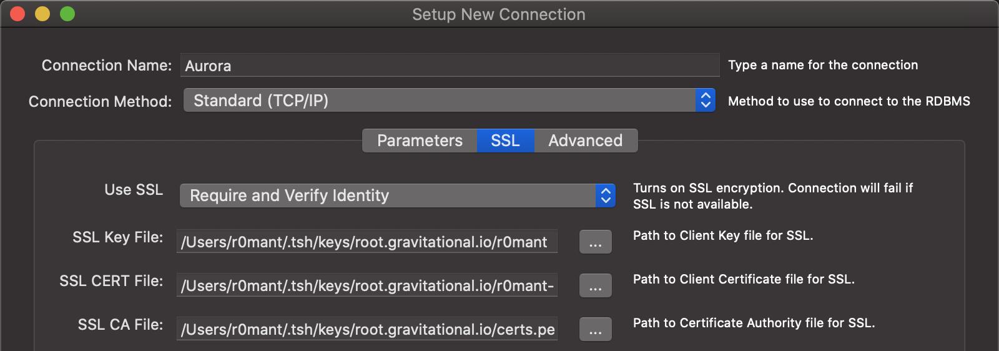Click the SSL CA File path field
The image size is (999, 351).
367,330
